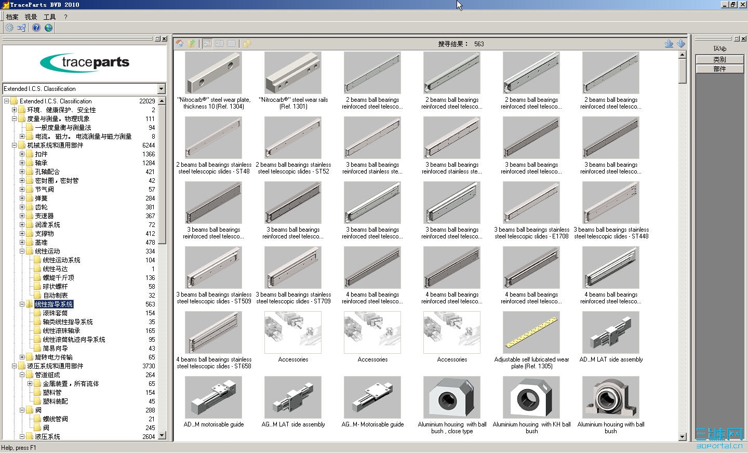Open stainless steel telescopic slides ST48 thumbnail
The height and width of the screenshot is (454, 748).
pos(213,138)
